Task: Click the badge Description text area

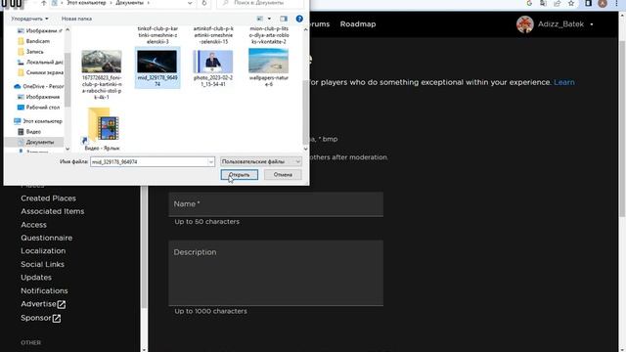Action: [276, 274]
